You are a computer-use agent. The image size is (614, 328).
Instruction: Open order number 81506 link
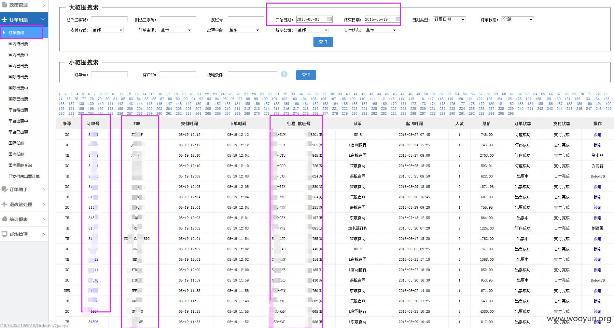tap(93, 322)
